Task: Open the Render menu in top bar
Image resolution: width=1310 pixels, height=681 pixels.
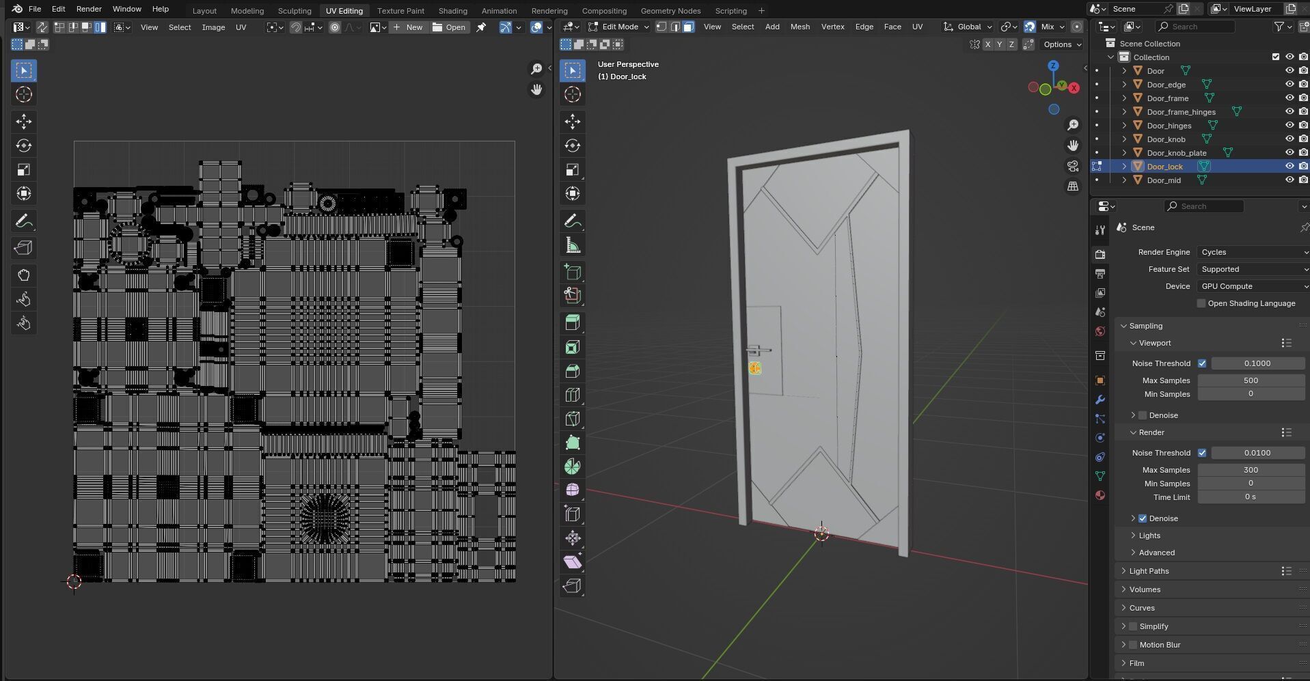Action: (89, 9)
